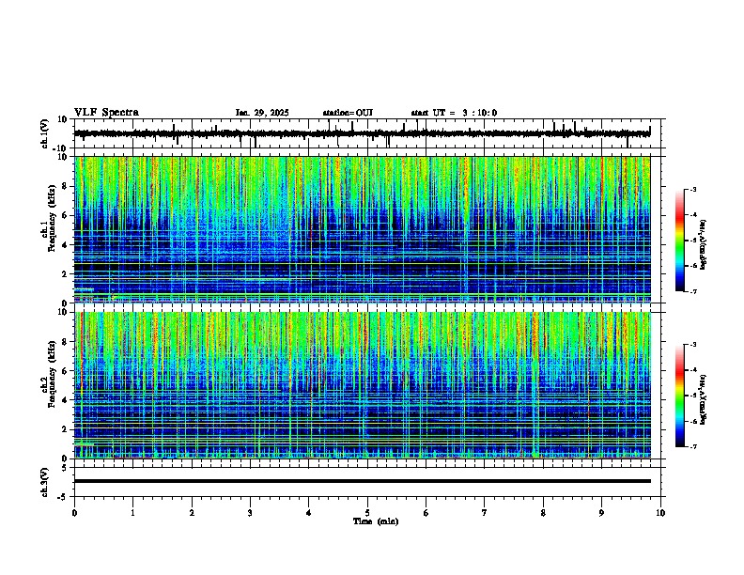The image size is (744, 575).
Task: Click the date "Jan. 29, 2025" header
Action: click(262, 113)
